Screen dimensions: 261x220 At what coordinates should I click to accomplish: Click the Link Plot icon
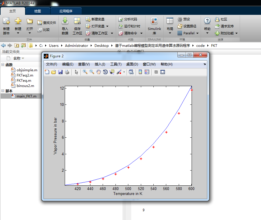coord(131,72)
